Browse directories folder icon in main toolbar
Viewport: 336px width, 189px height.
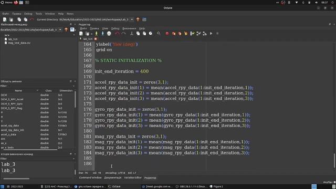(x=144, y=19)
